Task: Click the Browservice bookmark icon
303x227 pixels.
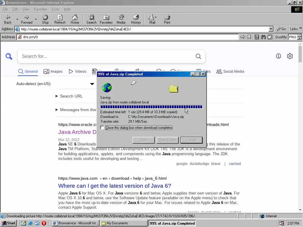Action: 249,37
